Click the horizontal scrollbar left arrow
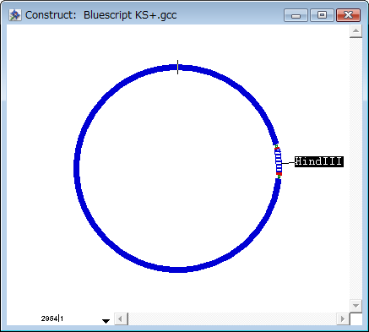The height and width of the screenshot is (332, 369). coord(121,318)
